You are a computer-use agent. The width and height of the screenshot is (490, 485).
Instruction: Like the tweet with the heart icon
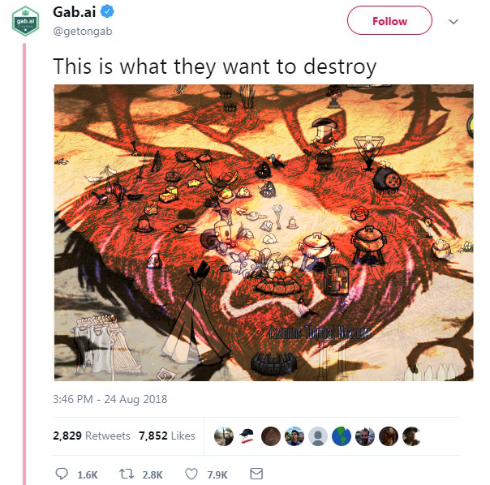coord(191,474)
